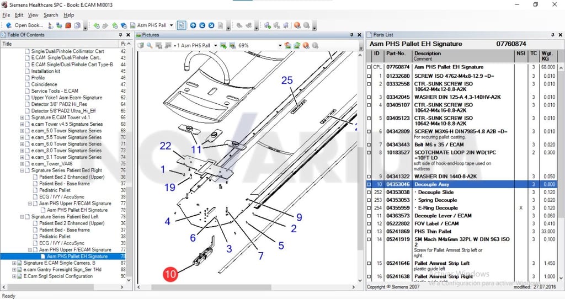Image resolution: width=565 pixels, height=299 pixels.
Task: Tick checkbox for FOV Label / ECAM row
Action: (369, 223)
